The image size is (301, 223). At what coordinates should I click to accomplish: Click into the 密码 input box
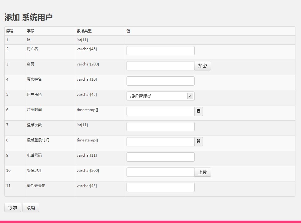click(160, 66)
